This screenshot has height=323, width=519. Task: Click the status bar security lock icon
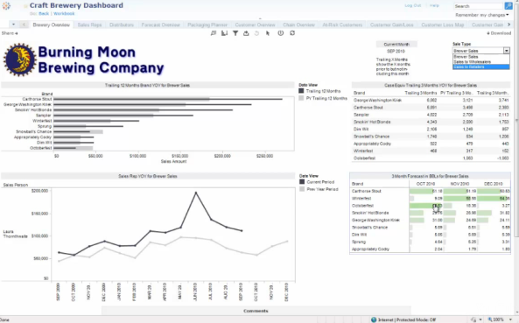tap(473, 319)
